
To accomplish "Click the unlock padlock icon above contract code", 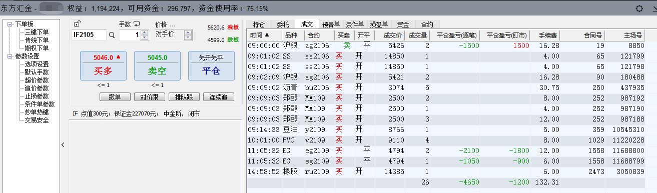I will (x=77, y=23).
